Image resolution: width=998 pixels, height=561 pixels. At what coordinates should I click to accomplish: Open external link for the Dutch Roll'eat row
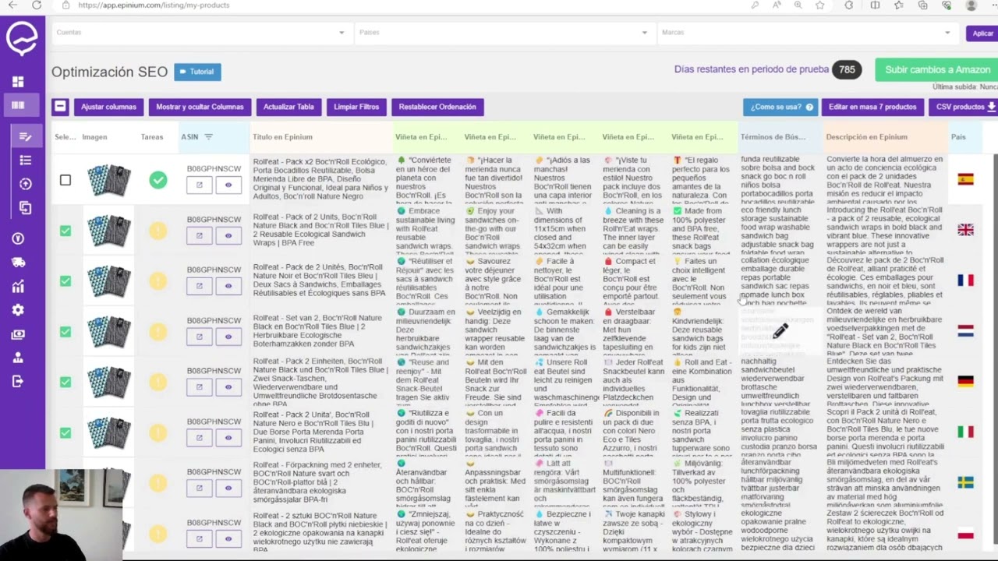(199, 337)
